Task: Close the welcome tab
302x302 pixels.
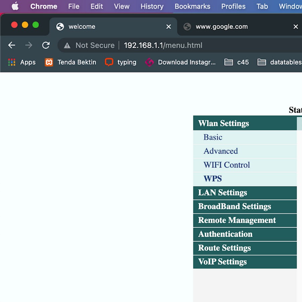Action: tap(168, 27)
